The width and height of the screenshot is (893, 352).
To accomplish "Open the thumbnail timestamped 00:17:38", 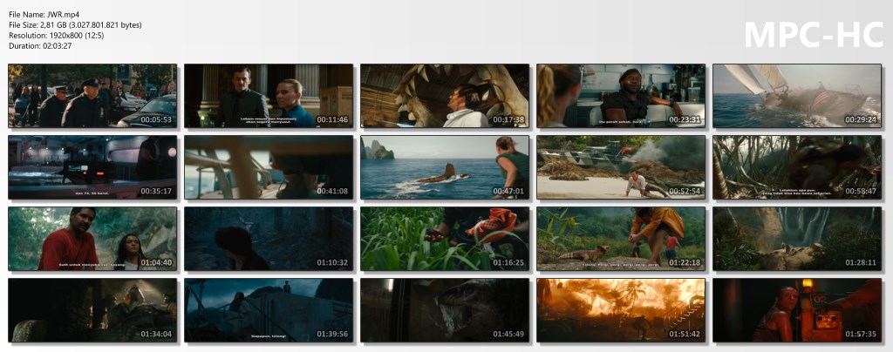I will (x=445, y=96).
